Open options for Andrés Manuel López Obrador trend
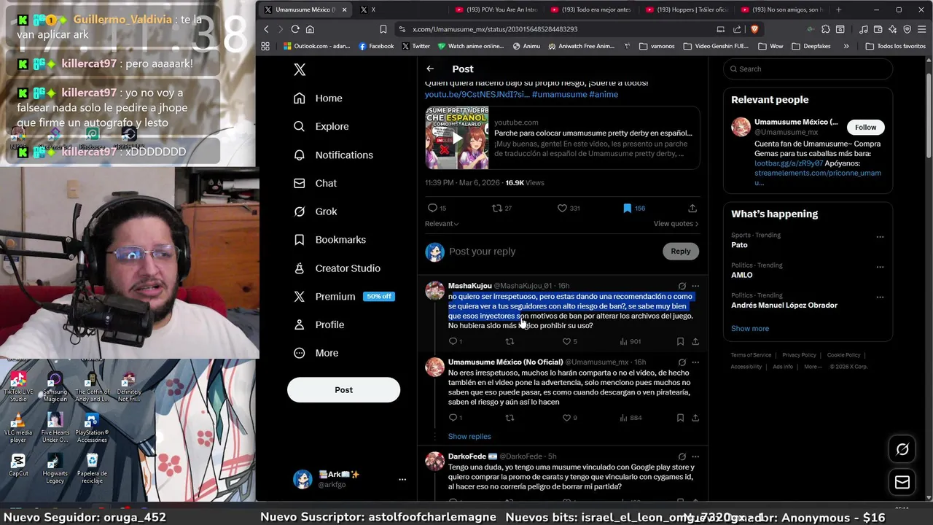This screenshot has height=525, width=933. [x=880, y=297]
